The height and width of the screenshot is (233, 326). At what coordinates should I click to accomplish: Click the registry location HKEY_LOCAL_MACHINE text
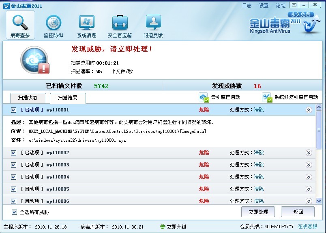pos(117,131)
